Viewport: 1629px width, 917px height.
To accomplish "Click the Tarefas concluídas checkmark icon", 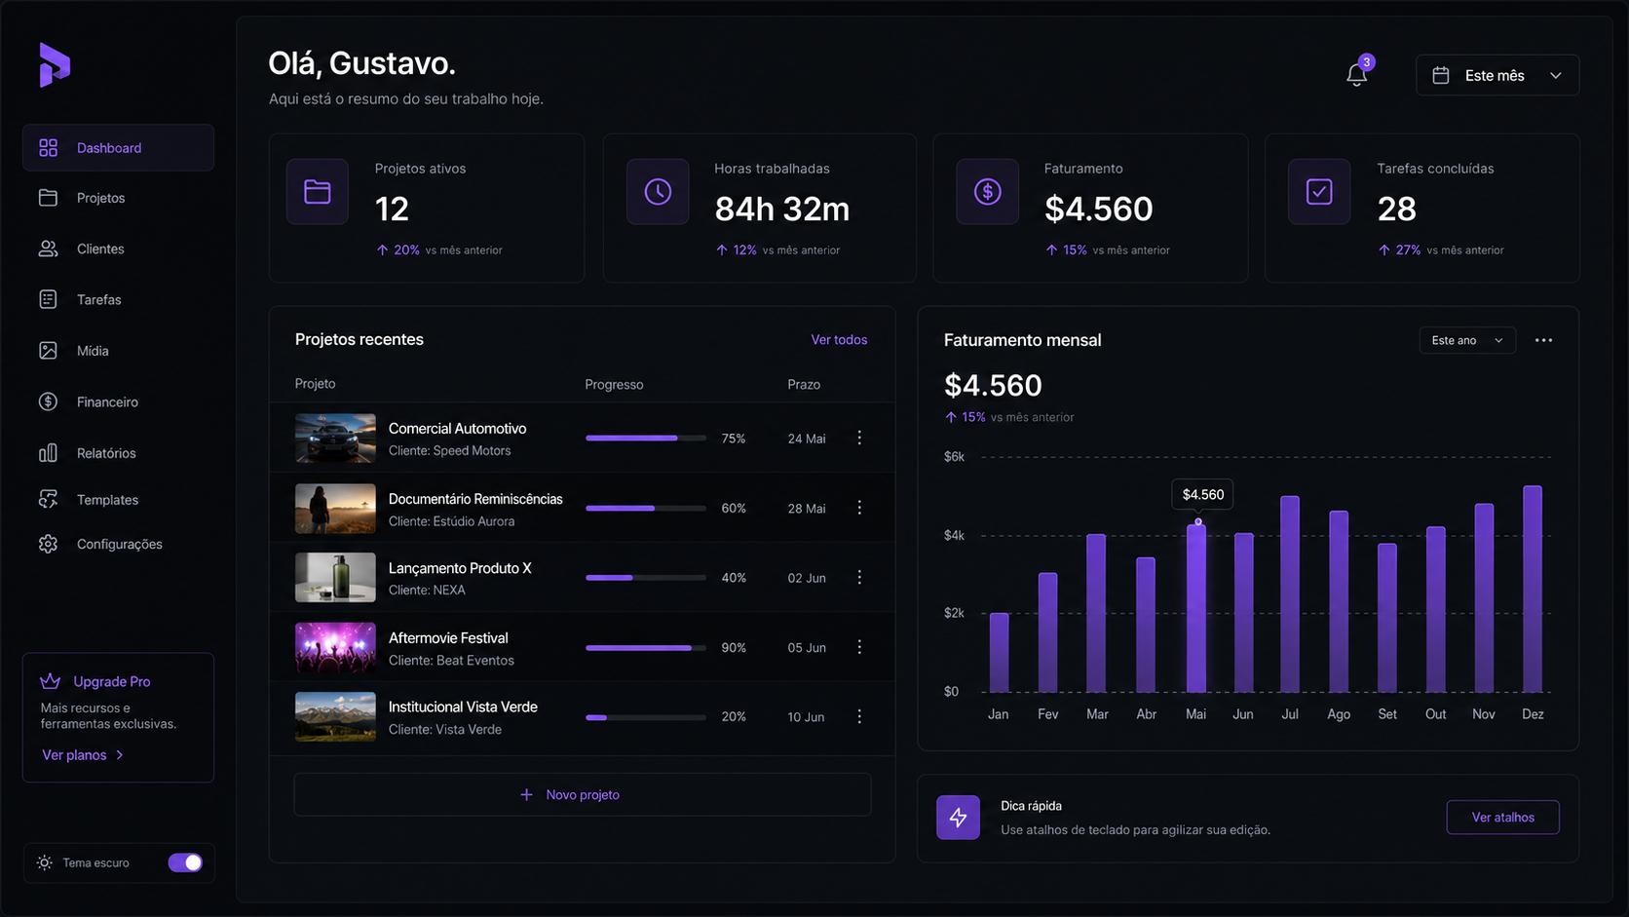I will [1319, 192].
